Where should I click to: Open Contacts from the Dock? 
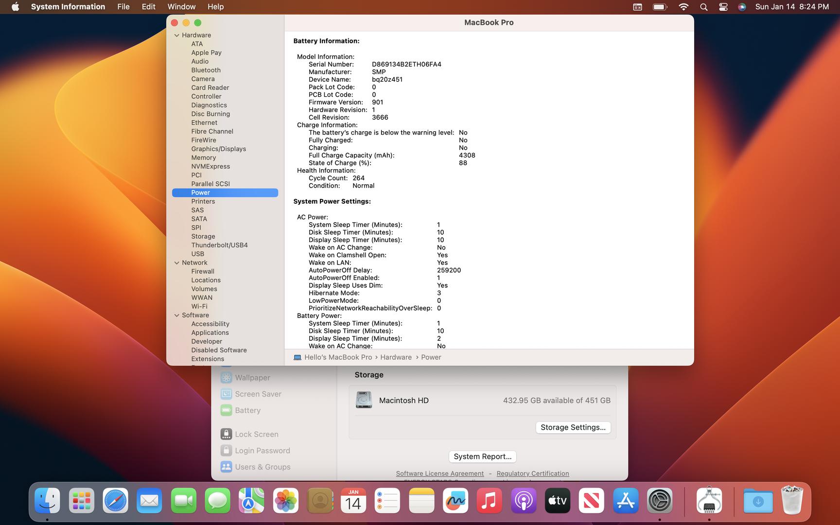point(319,500)
